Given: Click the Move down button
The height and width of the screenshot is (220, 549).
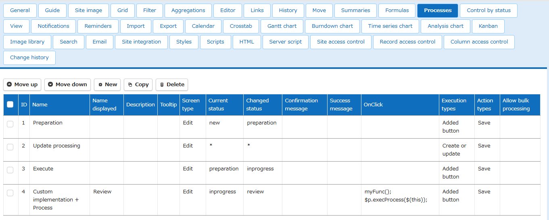Looking at the screenshot, I should click(x=67, y=85).
